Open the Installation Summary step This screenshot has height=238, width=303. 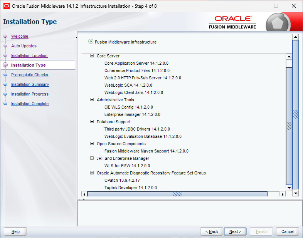(x=30, y=85)
